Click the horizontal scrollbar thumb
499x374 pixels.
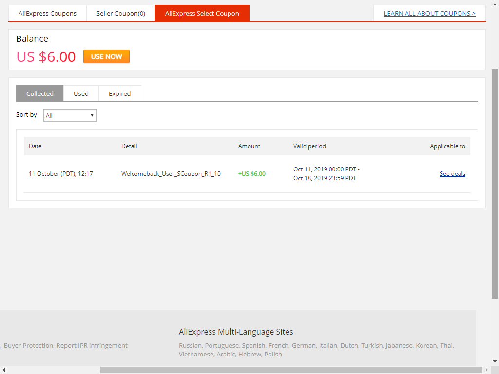[x=291, y=370]
